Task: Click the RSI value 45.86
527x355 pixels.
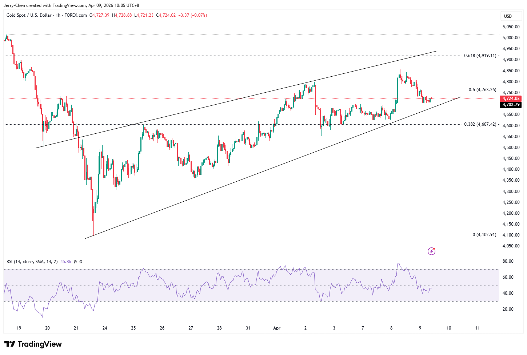Action: click(x=65, y=262)
